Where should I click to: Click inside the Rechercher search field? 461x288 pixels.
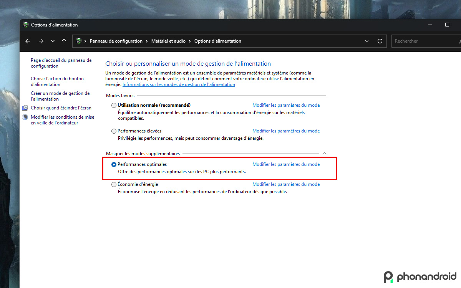point(423,41)
